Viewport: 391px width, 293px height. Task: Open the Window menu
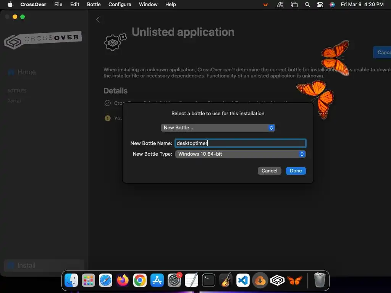click(148, 4)
